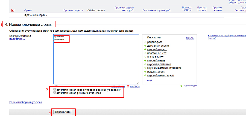Viewport: 246px width, 119px height.
Task: Click 'Списываемая сумма, руб.' column header
Action: coord(156,11)
